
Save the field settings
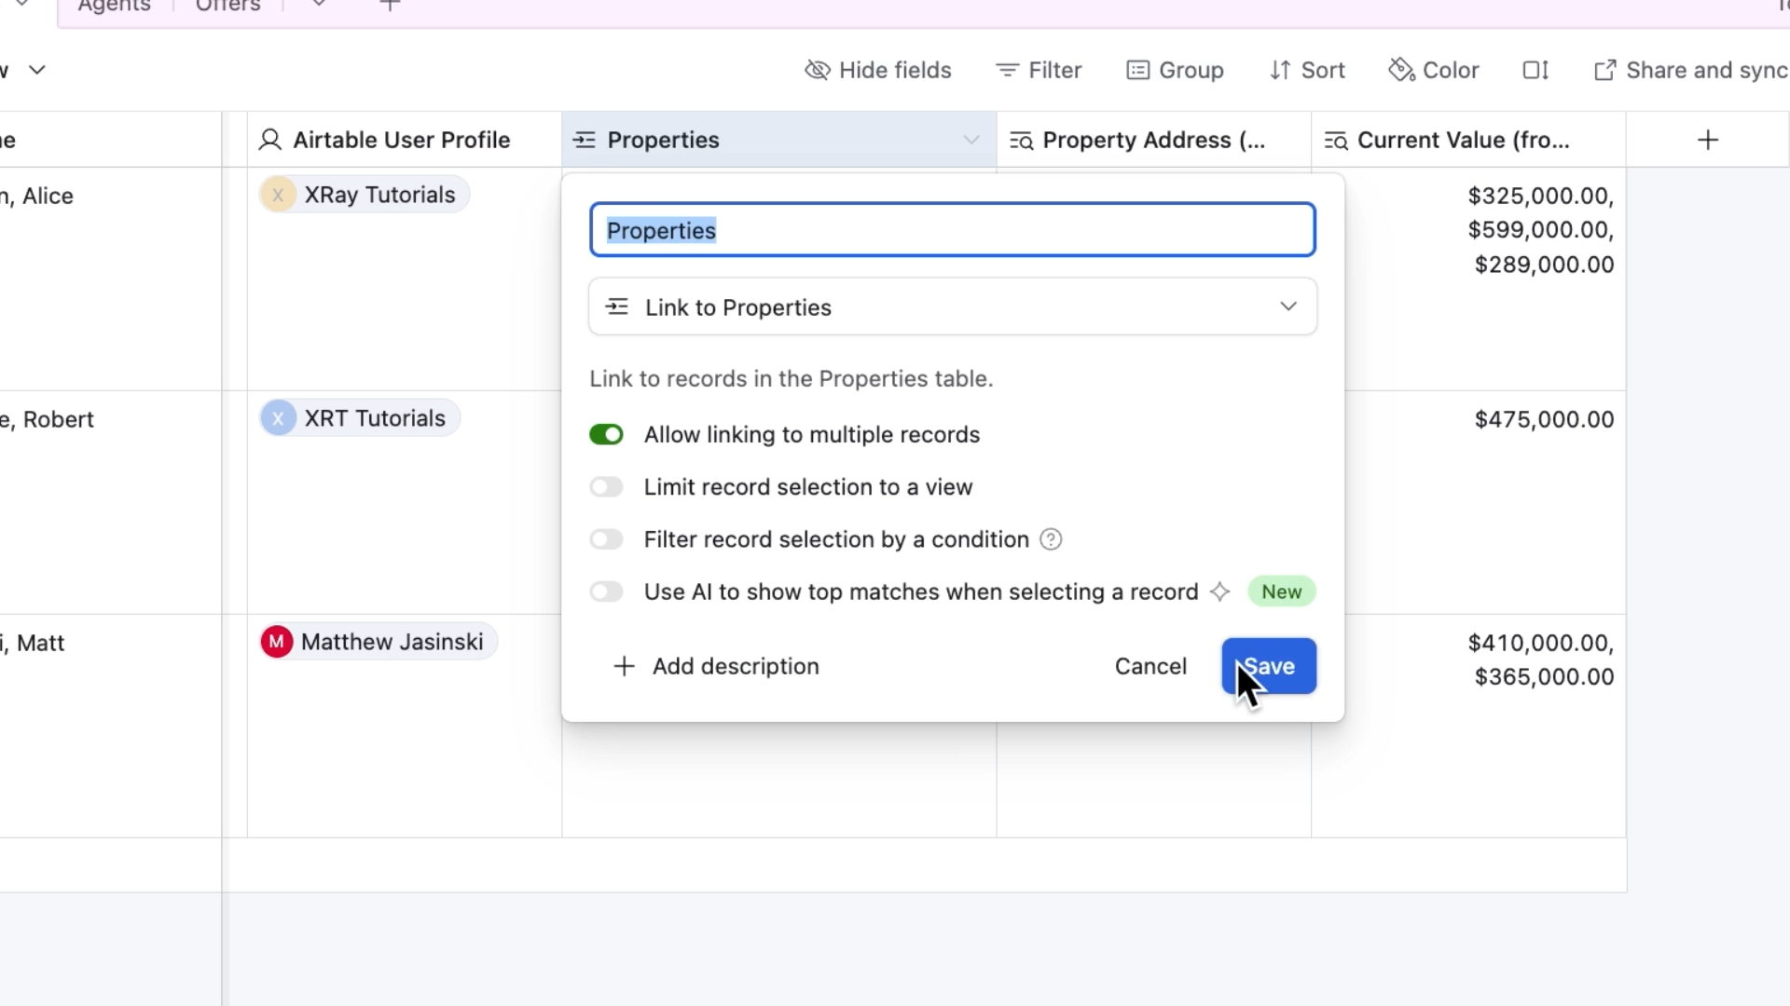click(1269, 667)
